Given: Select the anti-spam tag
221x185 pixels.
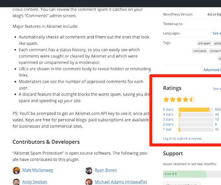Looking at the screenshot, I should click(204, 43).
